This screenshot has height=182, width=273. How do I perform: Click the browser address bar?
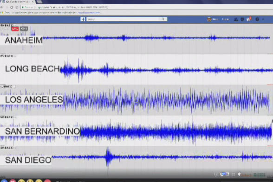click(146, 7)
